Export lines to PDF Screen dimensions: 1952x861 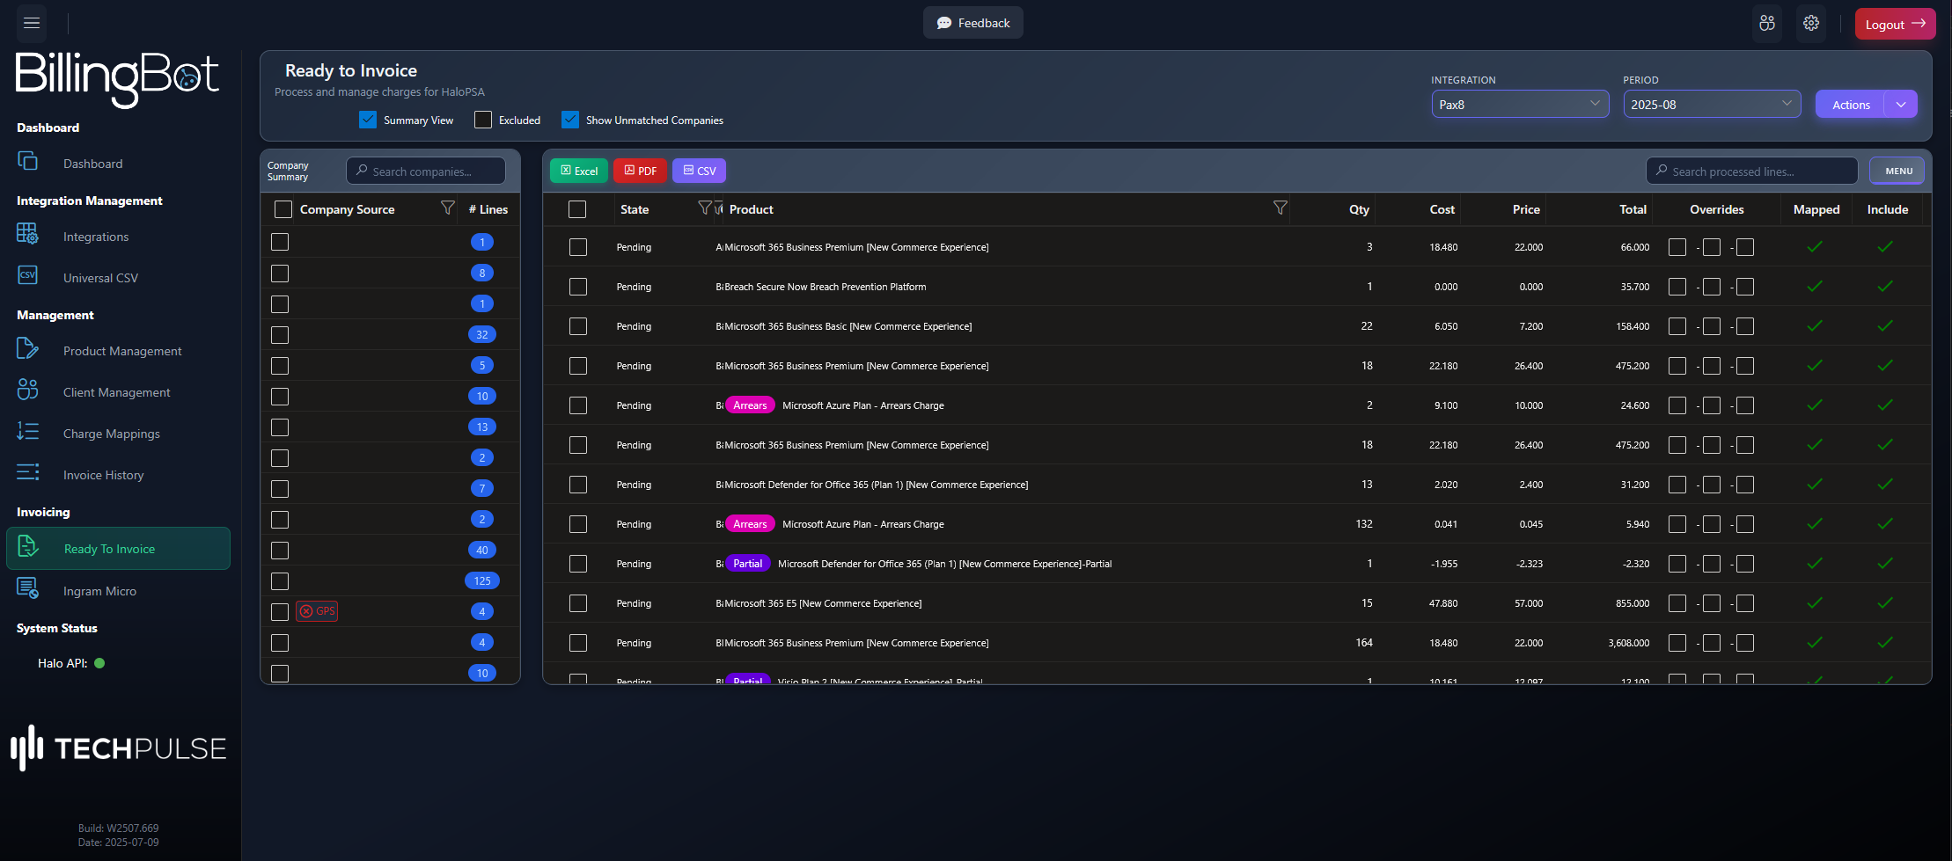[640, 171]
